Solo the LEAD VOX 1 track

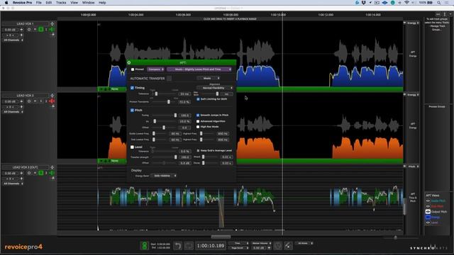coord(41,30)
